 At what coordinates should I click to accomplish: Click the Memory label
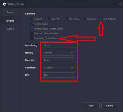pos(29,53)
